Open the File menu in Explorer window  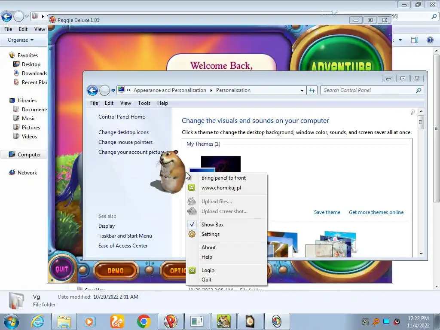click(x=8, y=29)
